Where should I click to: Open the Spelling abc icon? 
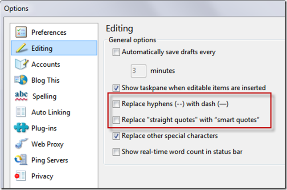click(x=21, y=96)
